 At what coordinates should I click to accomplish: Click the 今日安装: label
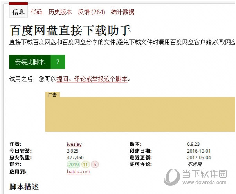[21, 151]
